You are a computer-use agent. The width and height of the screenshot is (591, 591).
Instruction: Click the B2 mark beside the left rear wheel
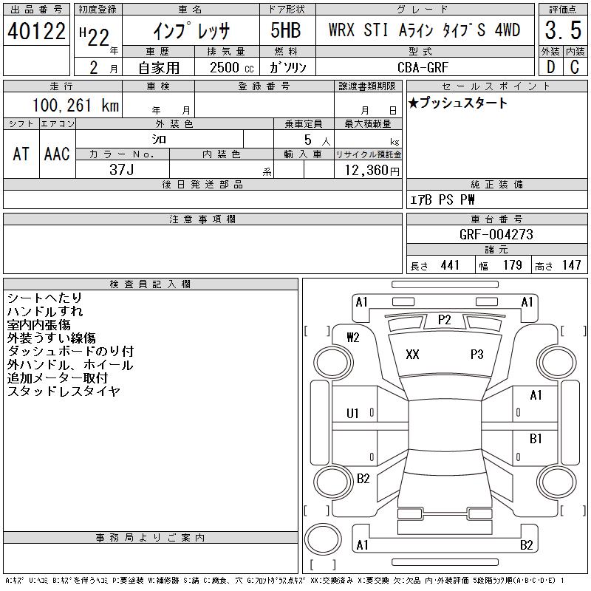tap(363, 479)
